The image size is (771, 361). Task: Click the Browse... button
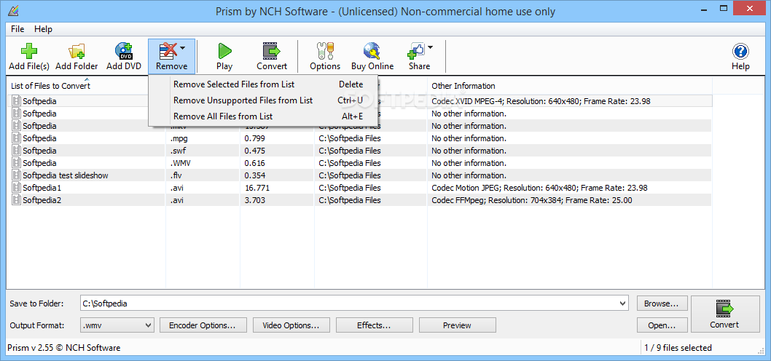[662, 304]
